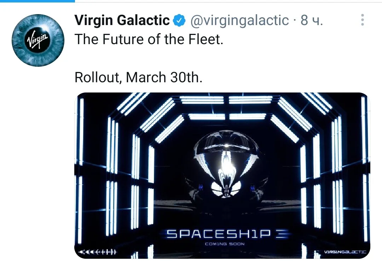Click the arrow sequence graphic in the image
382x263 pixels.
click(98, 252)
